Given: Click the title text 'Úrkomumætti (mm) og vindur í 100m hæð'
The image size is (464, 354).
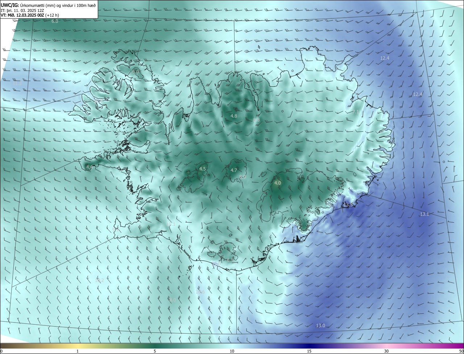Looking at the screenshot, I should [x=58, y=5].
